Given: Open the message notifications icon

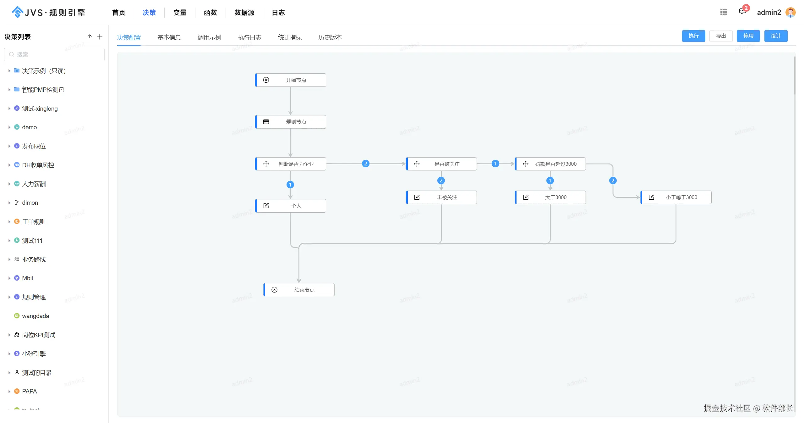Looking at the screenshot, I should 742,12.
